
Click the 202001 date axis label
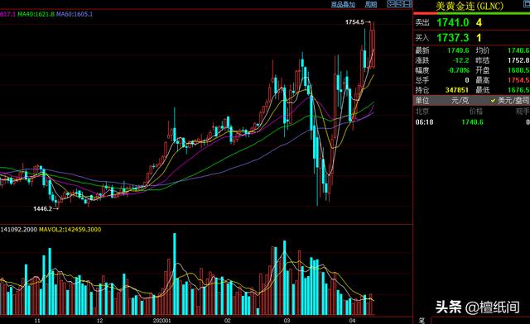[x=162, y=321]
